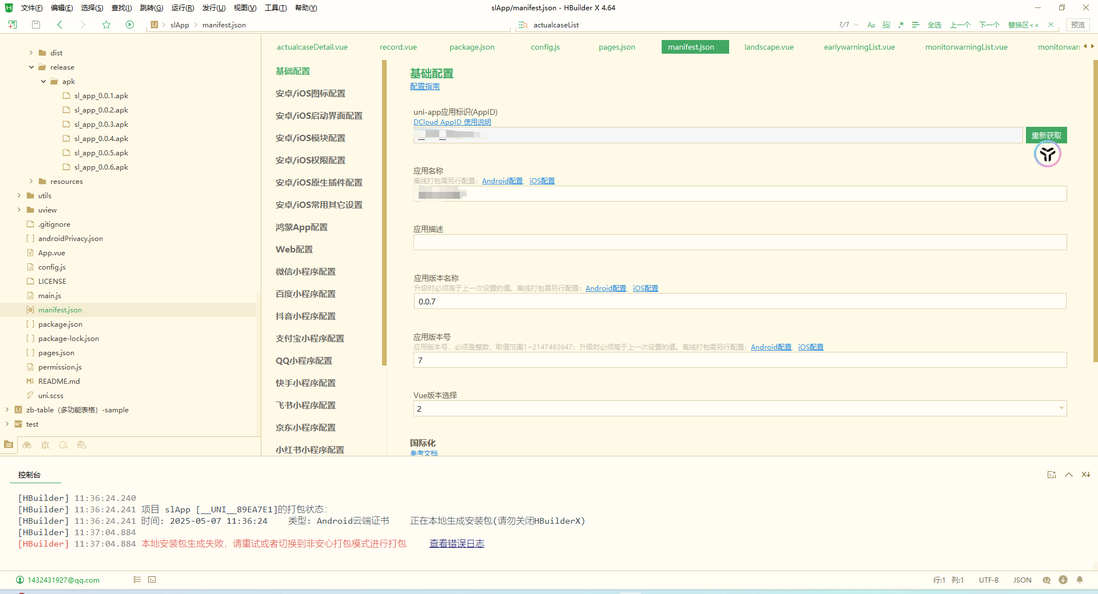Expand the zb-table sample project

7,410
